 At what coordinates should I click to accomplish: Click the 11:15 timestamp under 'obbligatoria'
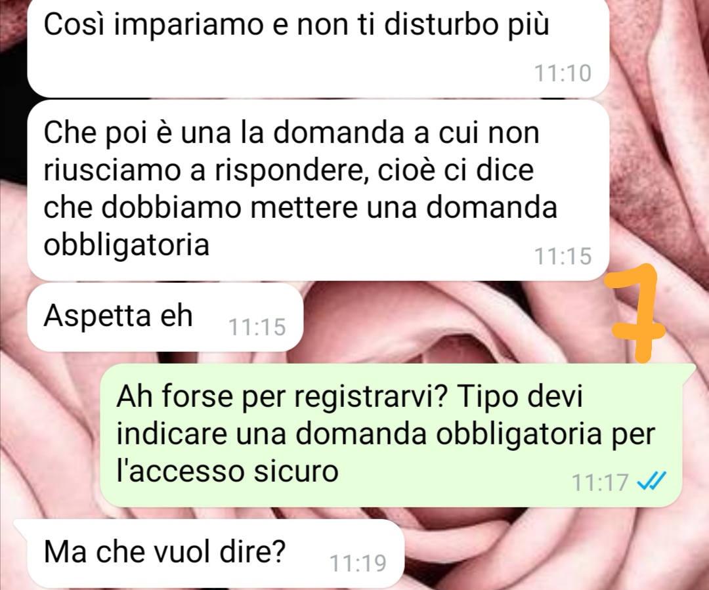[x=563, y=256]
